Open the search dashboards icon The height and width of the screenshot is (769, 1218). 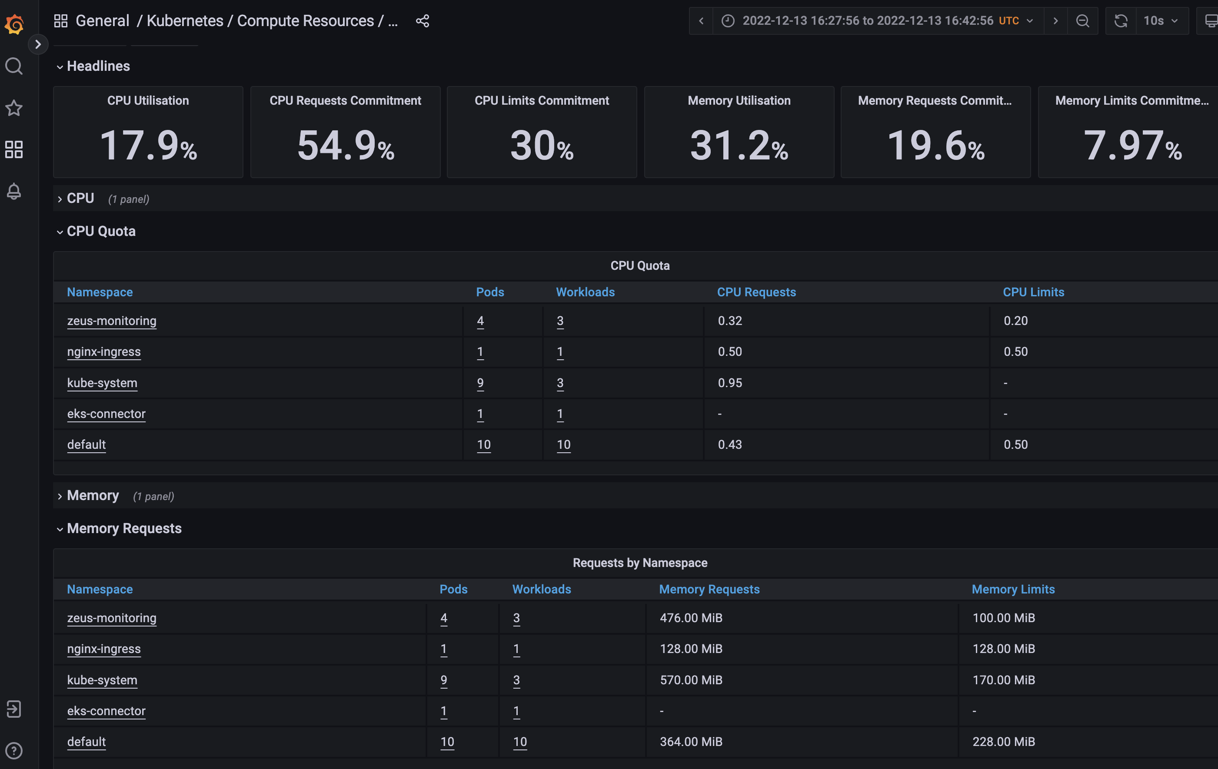point(14,66)
